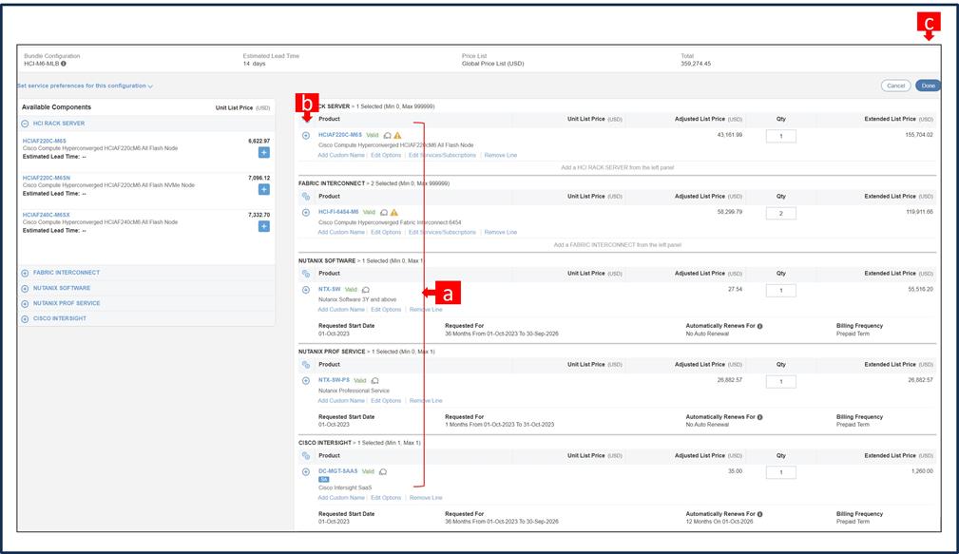Click Add Custom Name for HCIAF220C-M6S

click(x=341, y=155)
